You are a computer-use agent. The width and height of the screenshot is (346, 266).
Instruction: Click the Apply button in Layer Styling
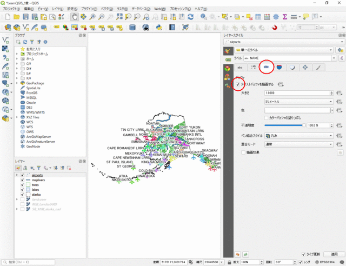[x=334, y=254]
